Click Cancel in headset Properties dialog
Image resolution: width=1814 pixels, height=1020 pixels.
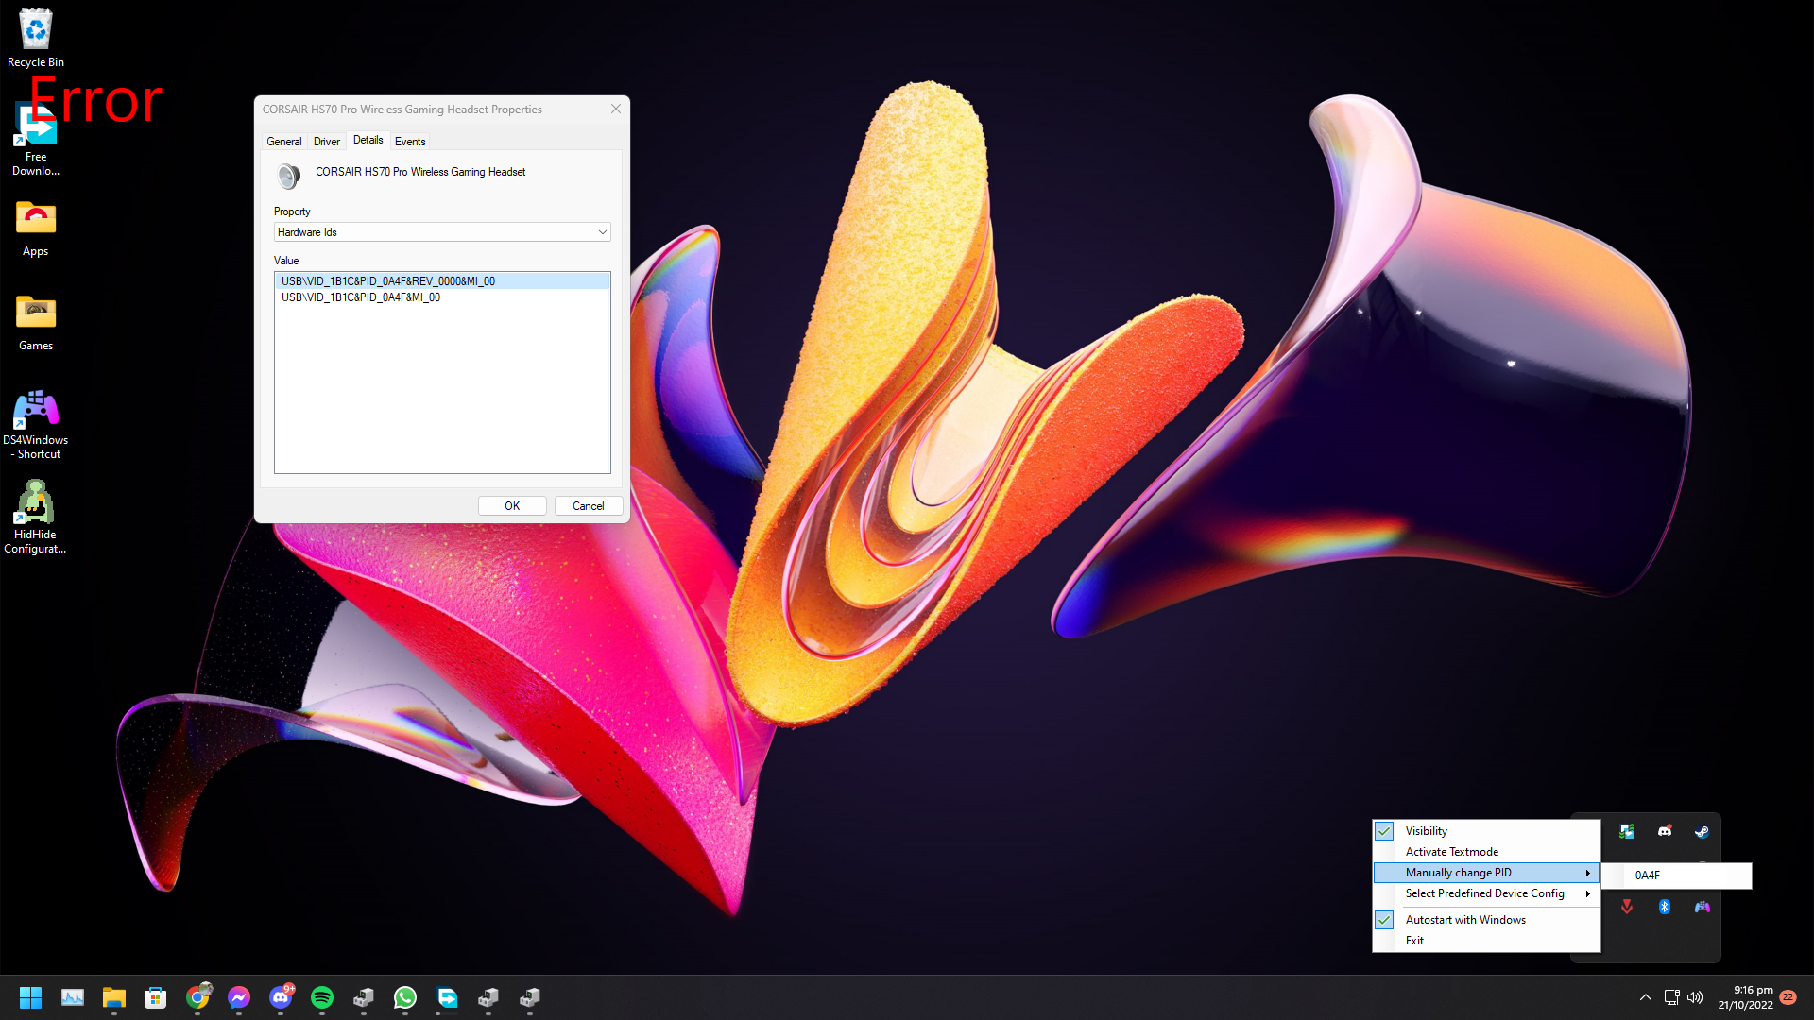588,506
